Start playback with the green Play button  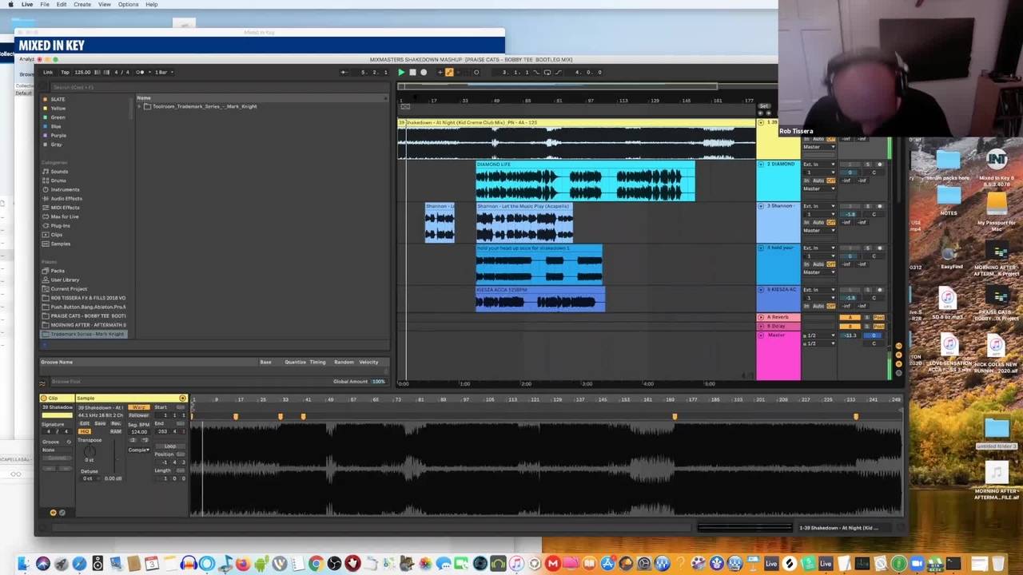tap(401, 72)
